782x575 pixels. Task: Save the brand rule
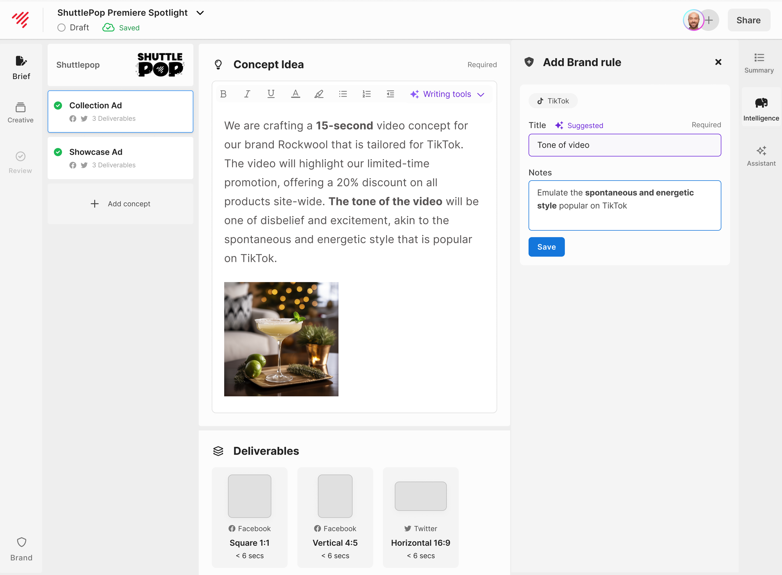click(546, 247)
